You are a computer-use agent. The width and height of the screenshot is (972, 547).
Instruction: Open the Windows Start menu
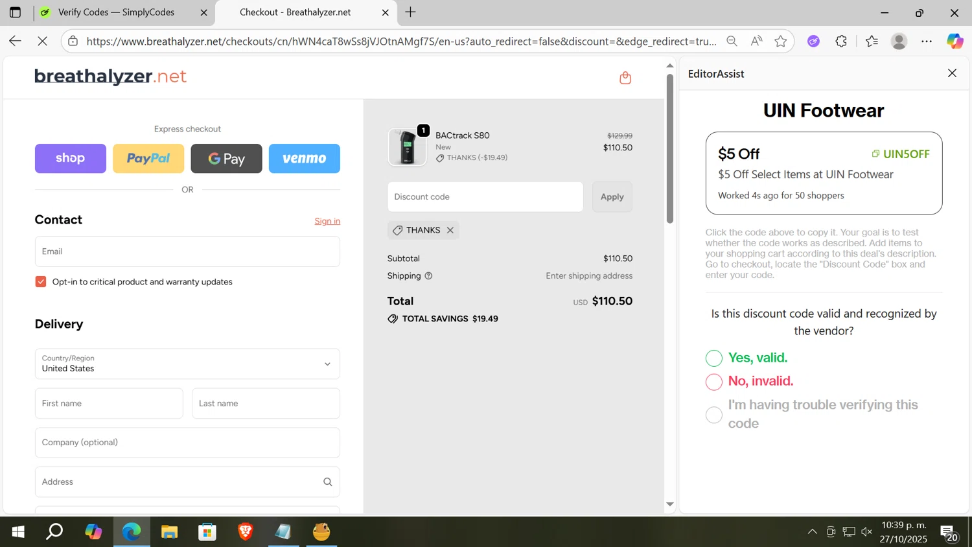pos(18,532)
